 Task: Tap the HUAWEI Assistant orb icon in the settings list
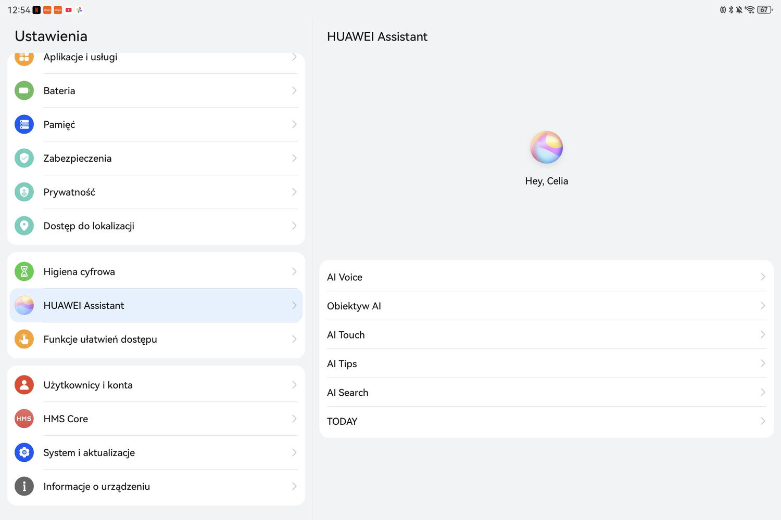click(x=24, y=305)
